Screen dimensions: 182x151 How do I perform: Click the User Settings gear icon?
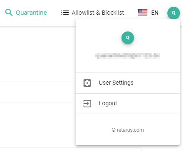click(x=87, y=83)
